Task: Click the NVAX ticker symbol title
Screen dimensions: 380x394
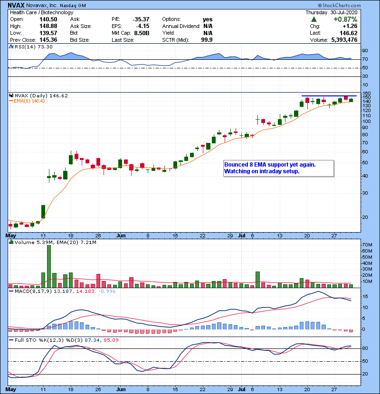Action: click(16, 5)
